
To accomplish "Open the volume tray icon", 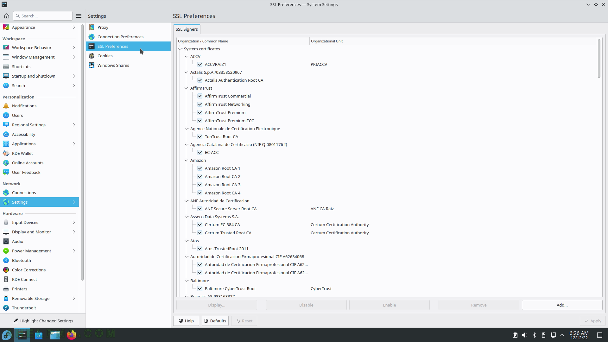I will pyautogui.click(x=525, y=335).
